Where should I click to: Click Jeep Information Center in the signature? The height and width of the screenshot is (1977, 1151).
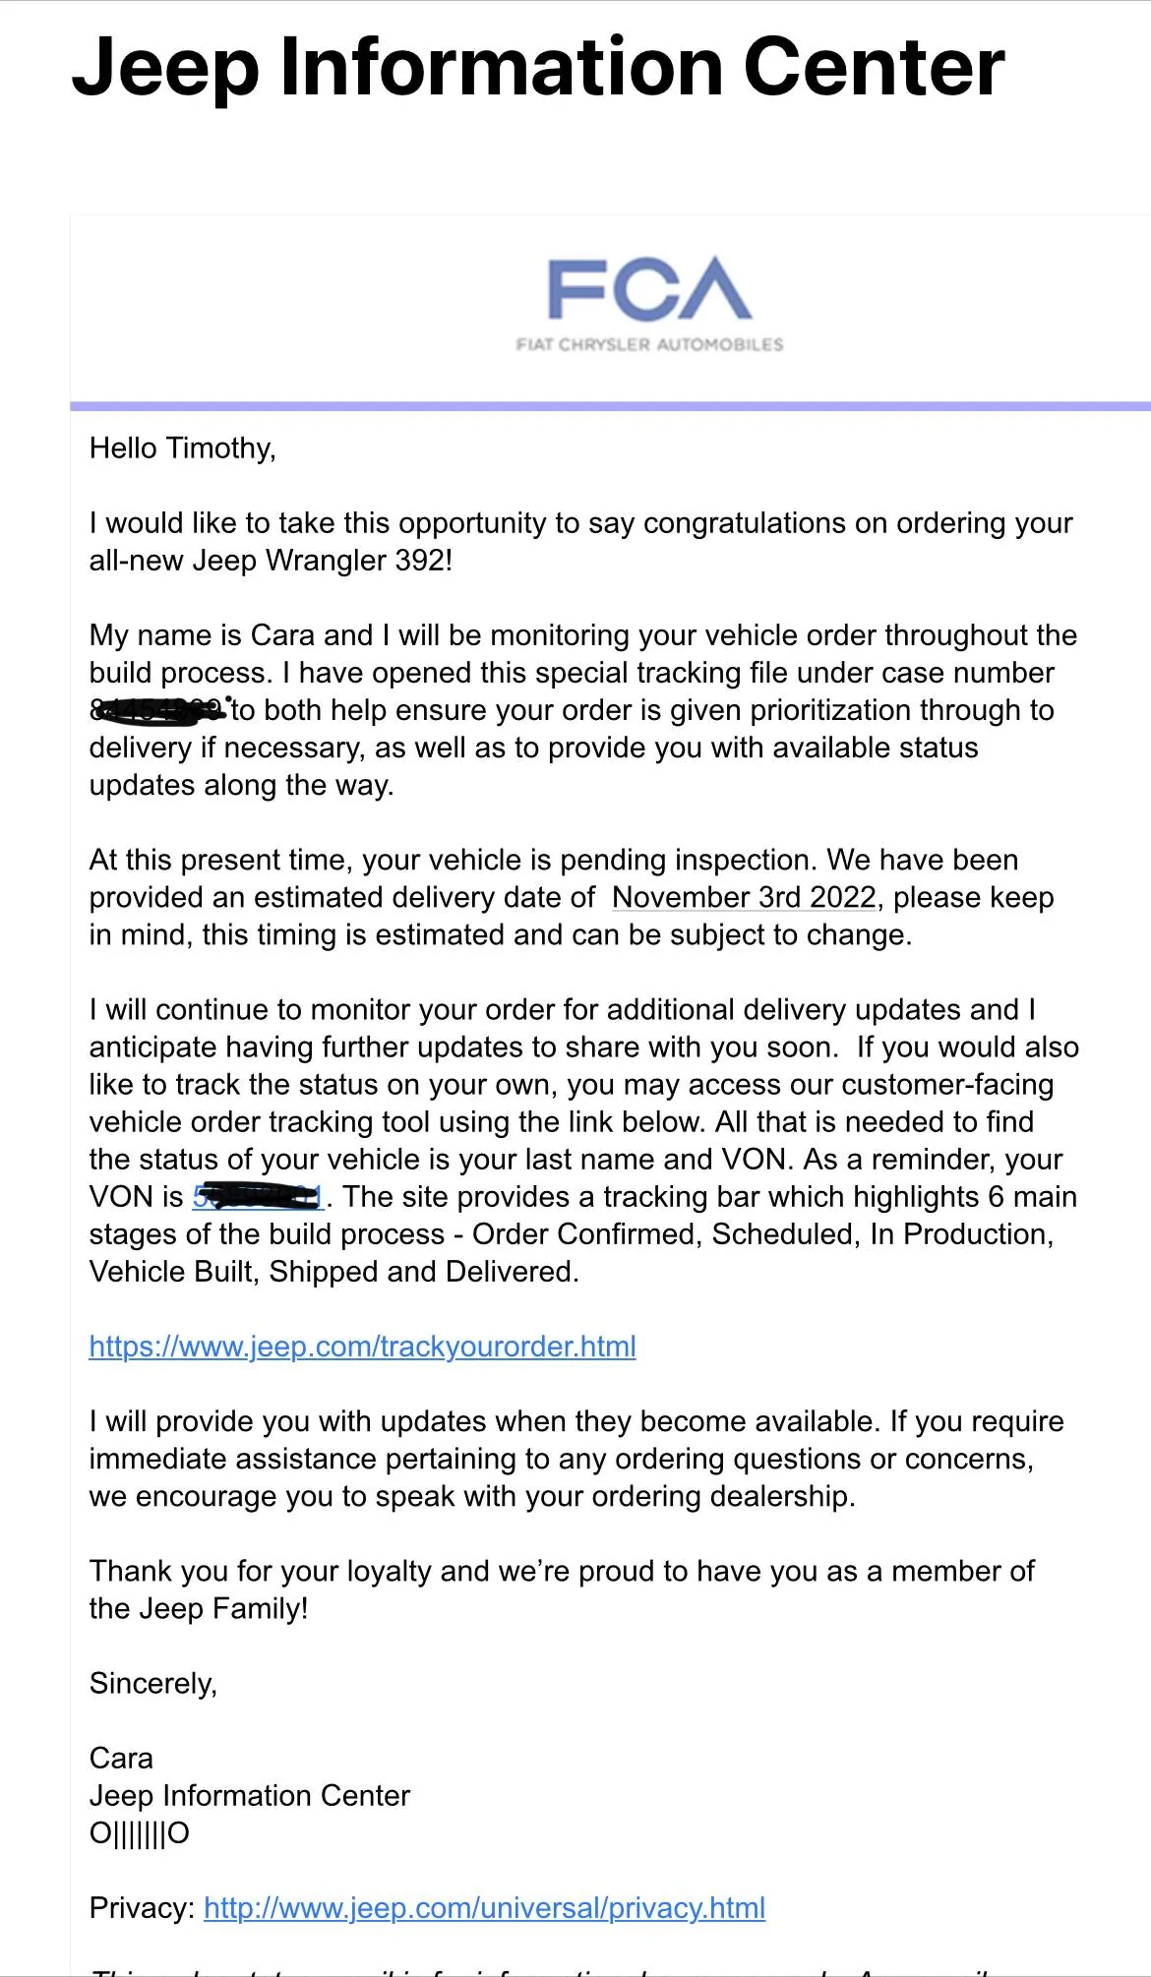click(x=250, y=1796)
